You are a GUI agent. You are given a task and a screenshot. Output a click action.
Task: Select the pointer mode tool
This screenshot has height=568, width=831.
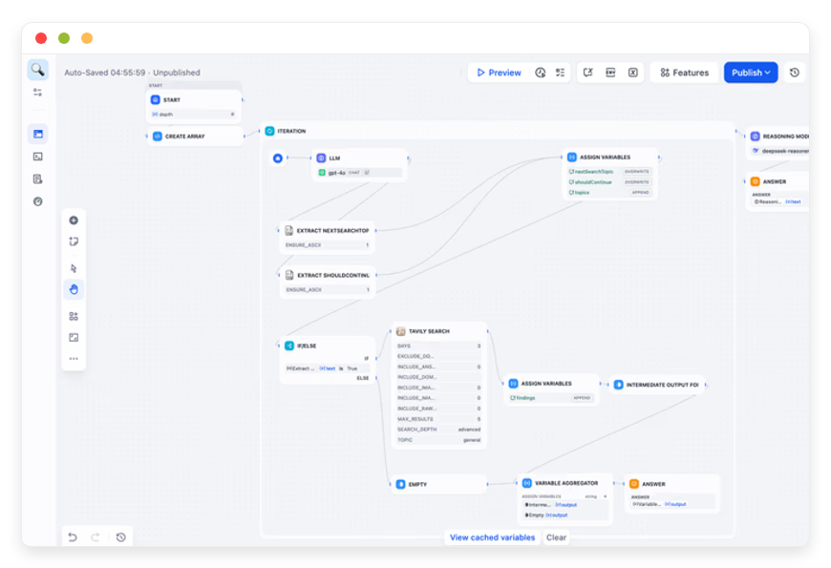point(74,268)
